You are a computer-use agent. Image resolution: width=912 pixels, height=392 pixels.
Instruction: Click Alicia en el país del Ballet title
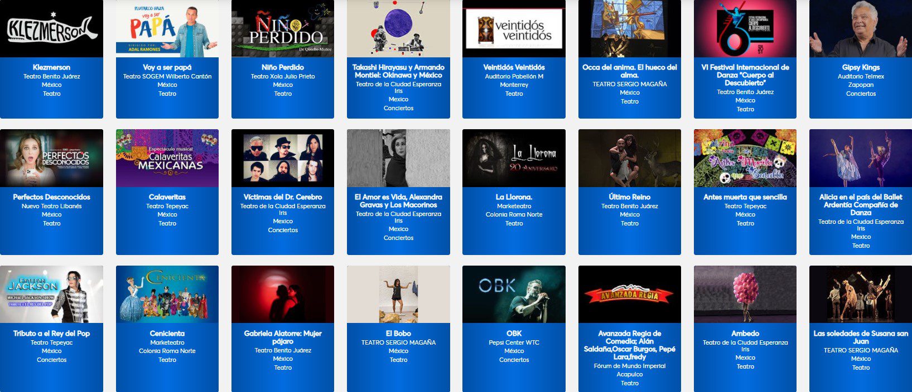(x=861, y=205)
